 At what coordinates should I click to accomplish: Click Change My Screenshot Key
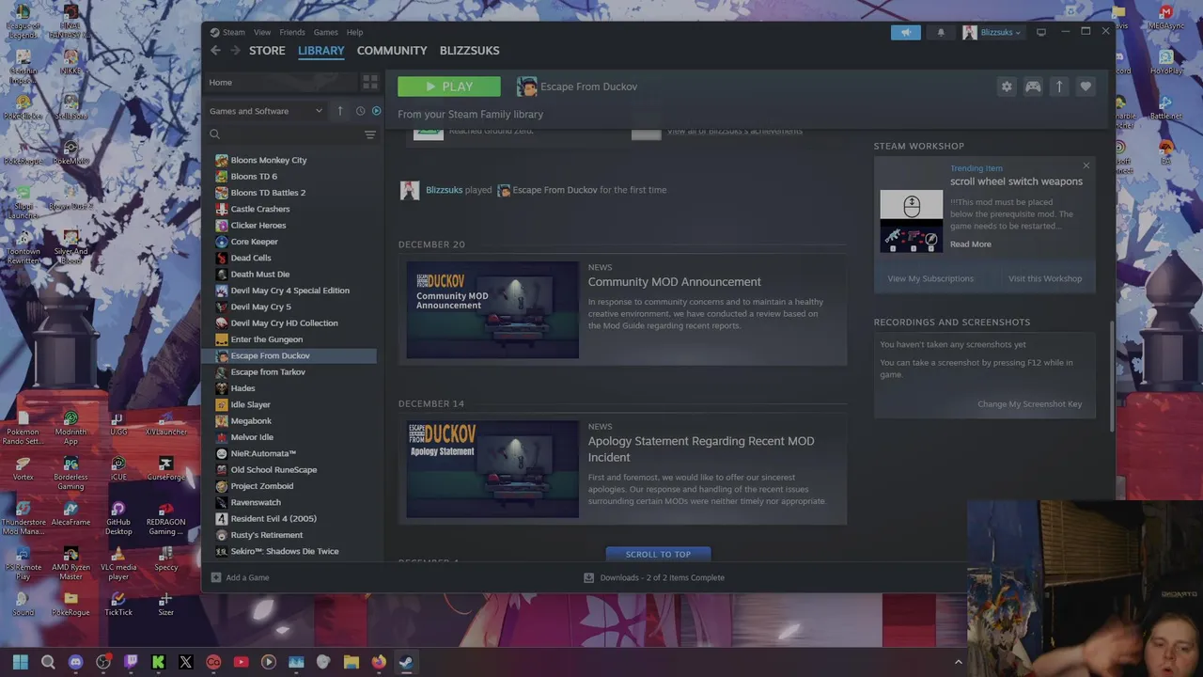click(x=1030, y=404)
